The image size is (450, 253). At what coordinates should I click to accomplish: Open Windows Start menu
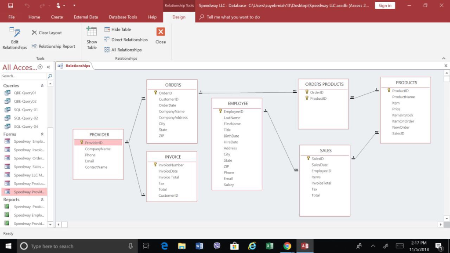click(x=8, y=246)
